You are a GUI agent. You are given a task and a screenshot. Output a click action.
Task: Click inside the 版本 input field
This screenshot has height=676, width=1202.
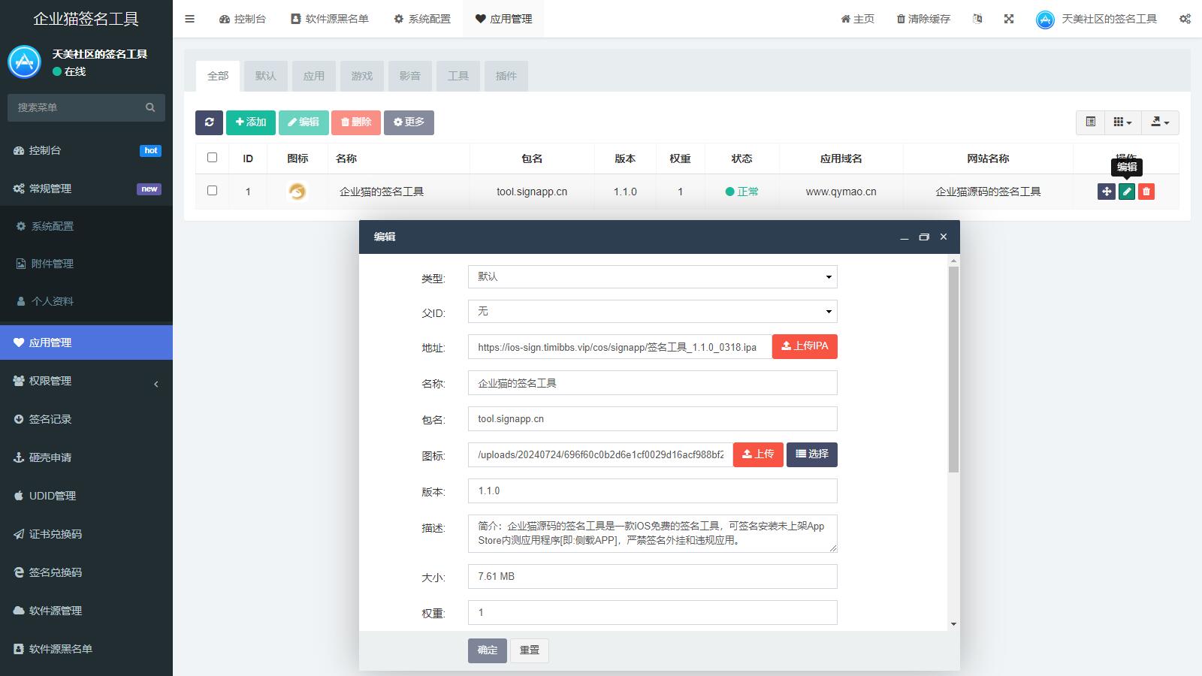click(652, 490)
